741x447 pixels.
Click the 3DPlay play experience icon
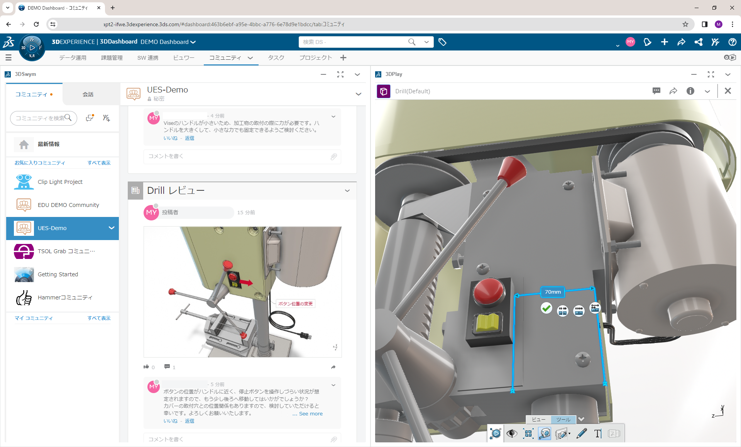coord(495,434)
